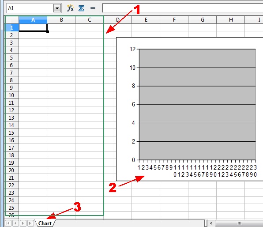Click the selected cell A1
This screenshot has height=227, width=263.
33,27
